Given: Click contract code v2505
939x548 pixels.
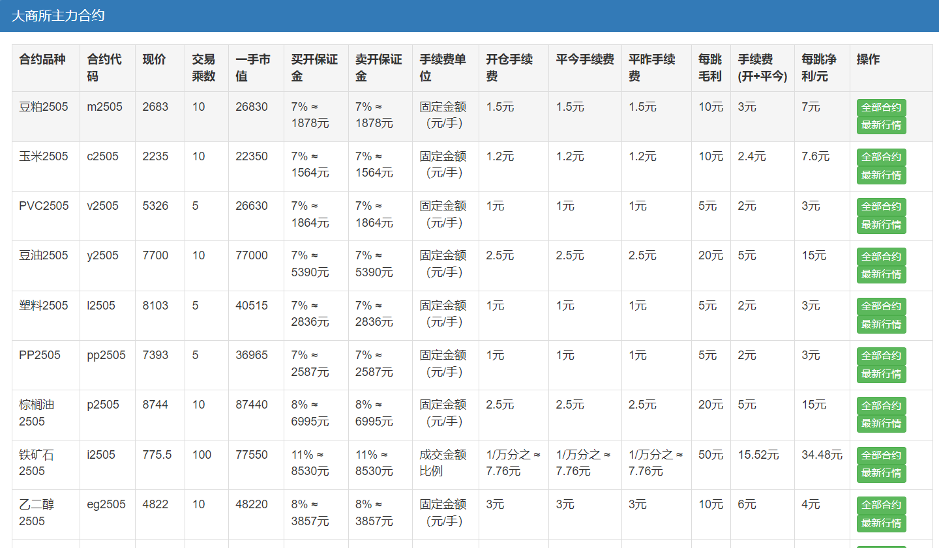Looking at the screenshot, I should (102, 206).
